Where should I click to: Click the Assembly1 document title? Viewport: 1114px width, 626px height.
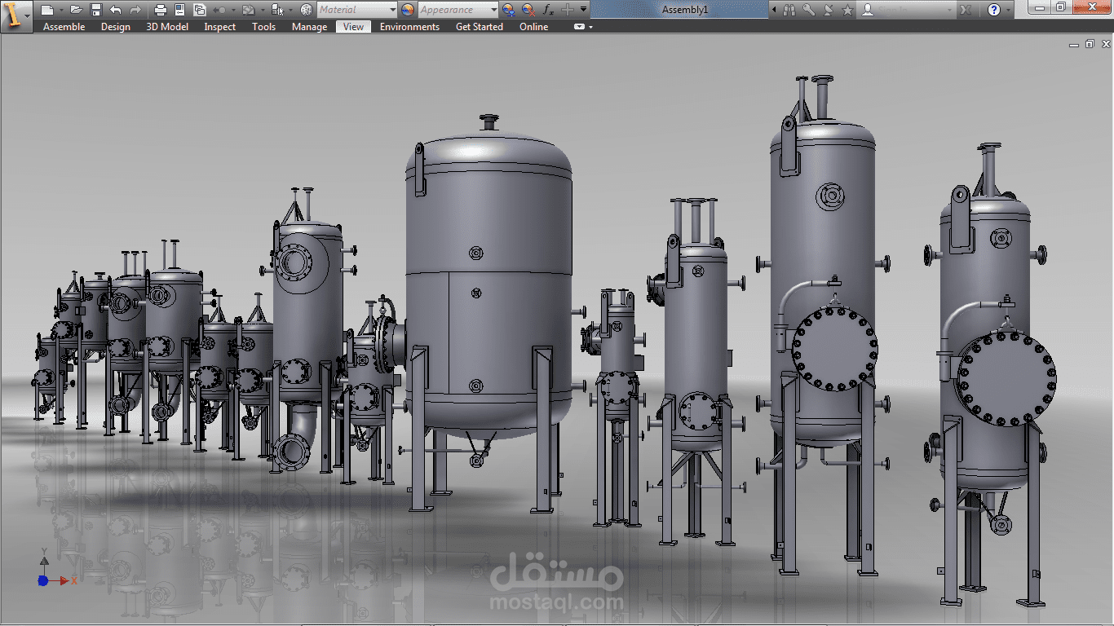685,10
